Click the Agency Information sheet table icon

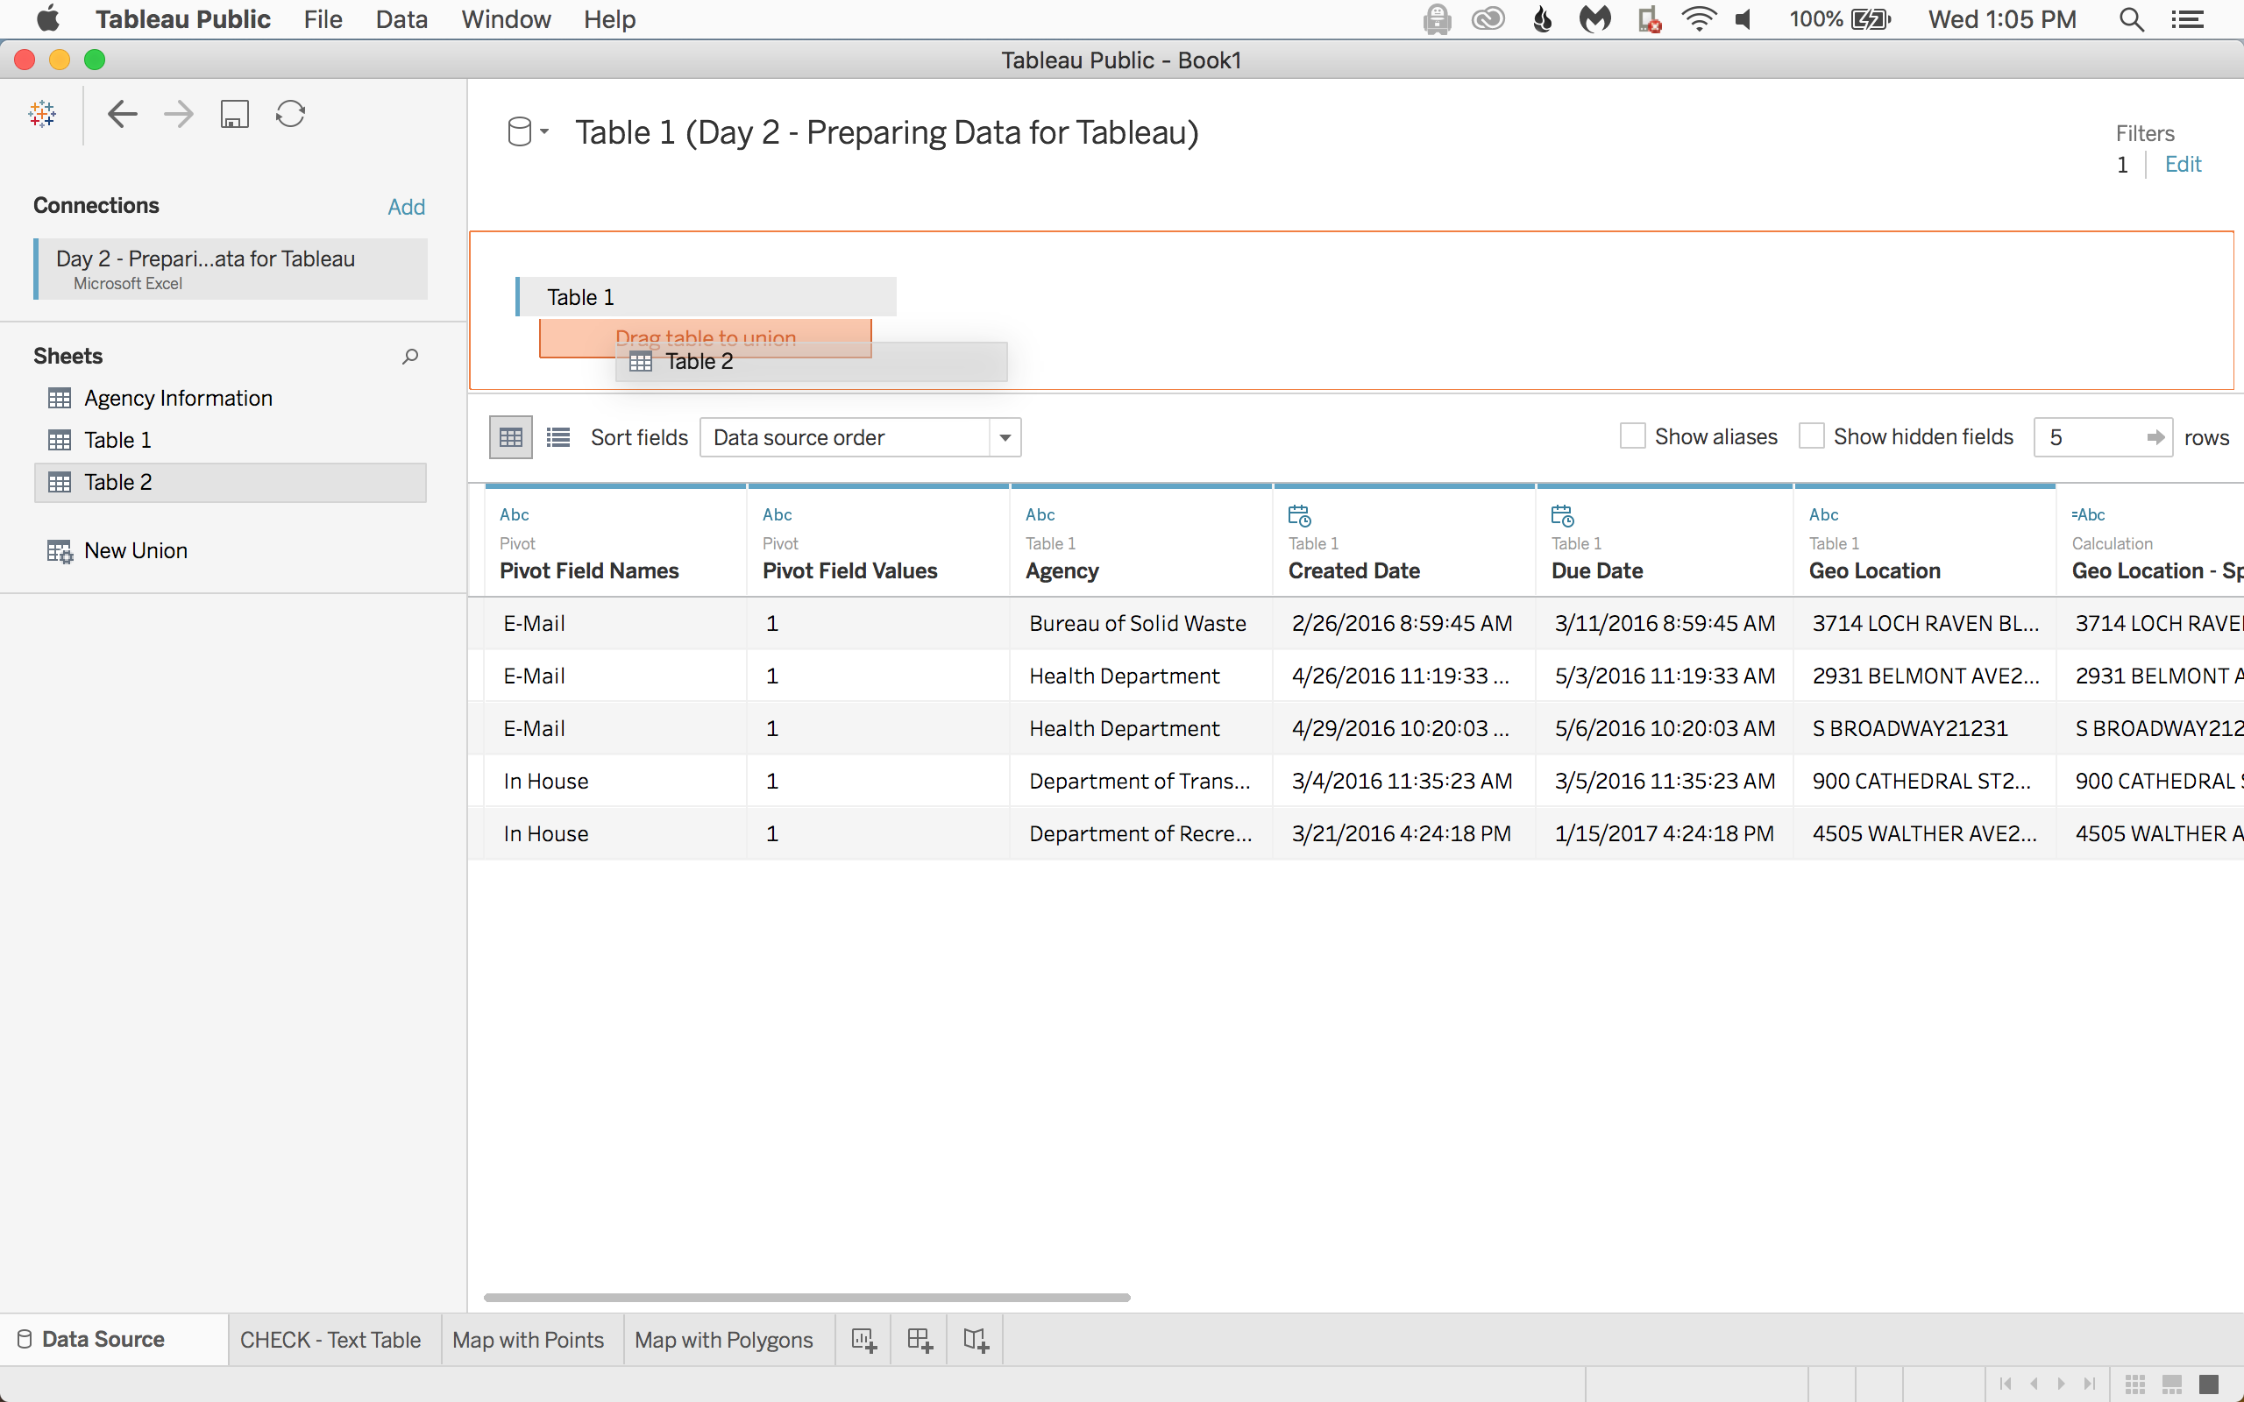point(60,398)
